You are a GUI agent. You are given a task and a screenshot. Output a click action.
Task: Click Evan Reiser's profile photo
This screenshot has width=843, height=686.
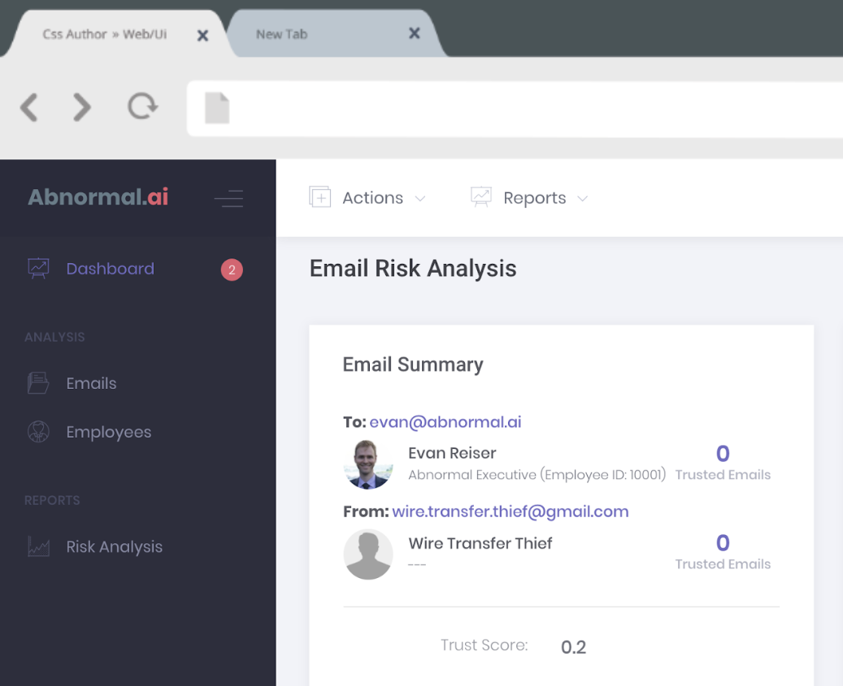pyautogui.click(x=368, y=464)
